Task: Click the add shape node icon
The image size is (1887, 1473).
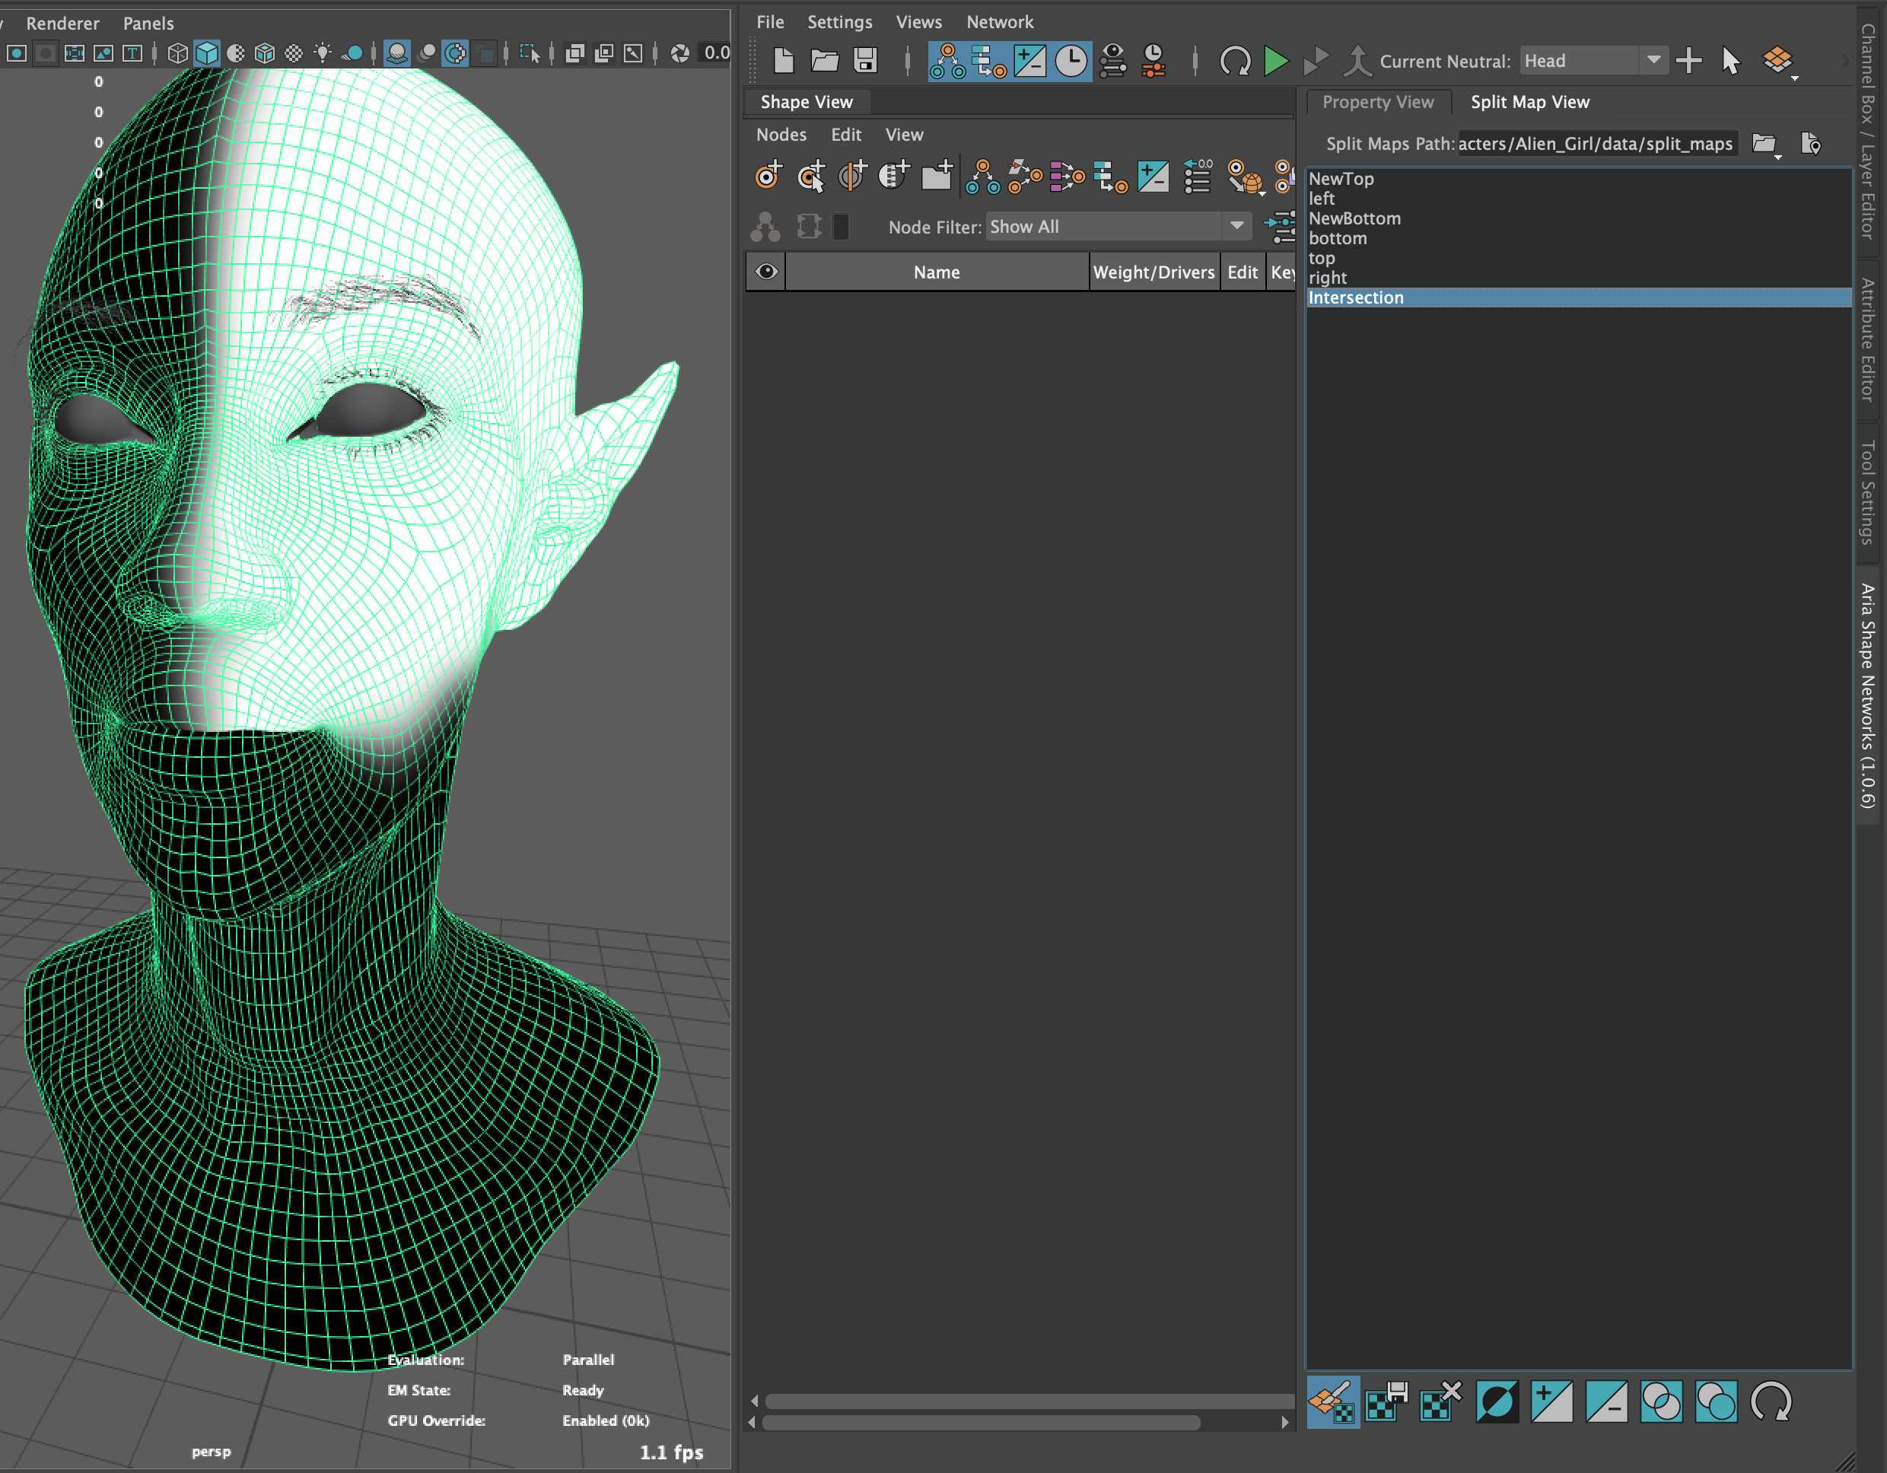Action: (x=768, y=176)
